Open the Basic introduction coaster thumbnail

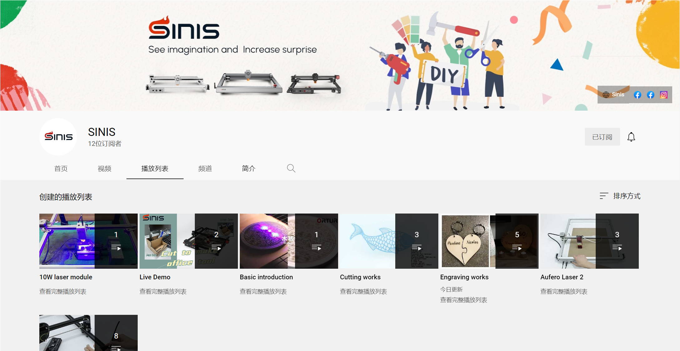click(289, 241)
